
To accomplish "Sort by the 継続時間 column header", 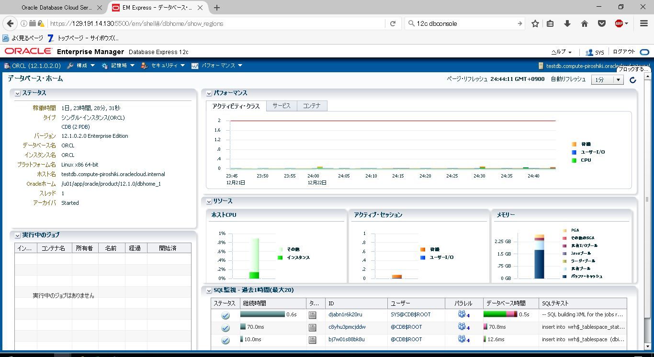I will click(272, 303).
